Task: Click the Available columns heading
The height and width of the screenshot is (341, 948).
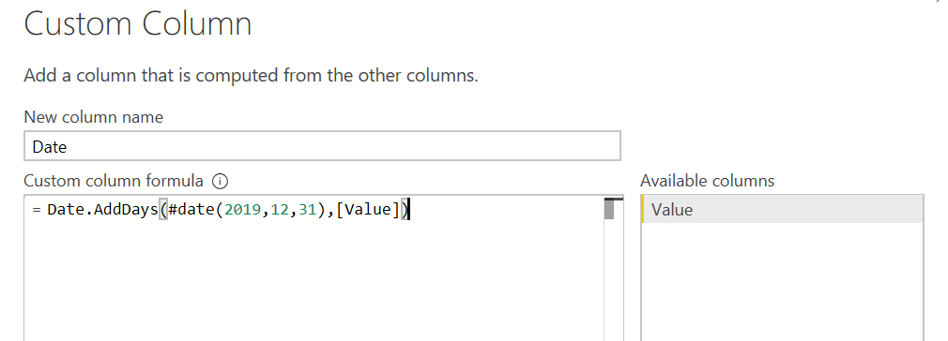Action: (x=708, y=181)
